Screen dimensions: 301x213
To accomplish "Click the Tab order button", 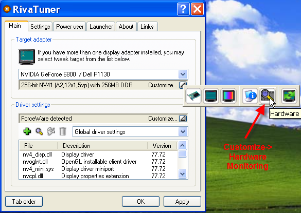I will (24, 202).
